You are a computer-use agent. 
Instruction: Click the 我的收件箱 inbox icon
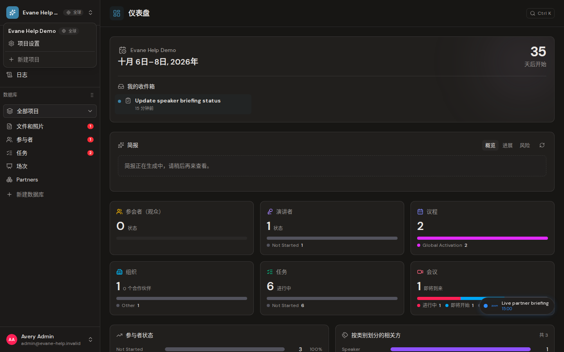coord(121,86)
